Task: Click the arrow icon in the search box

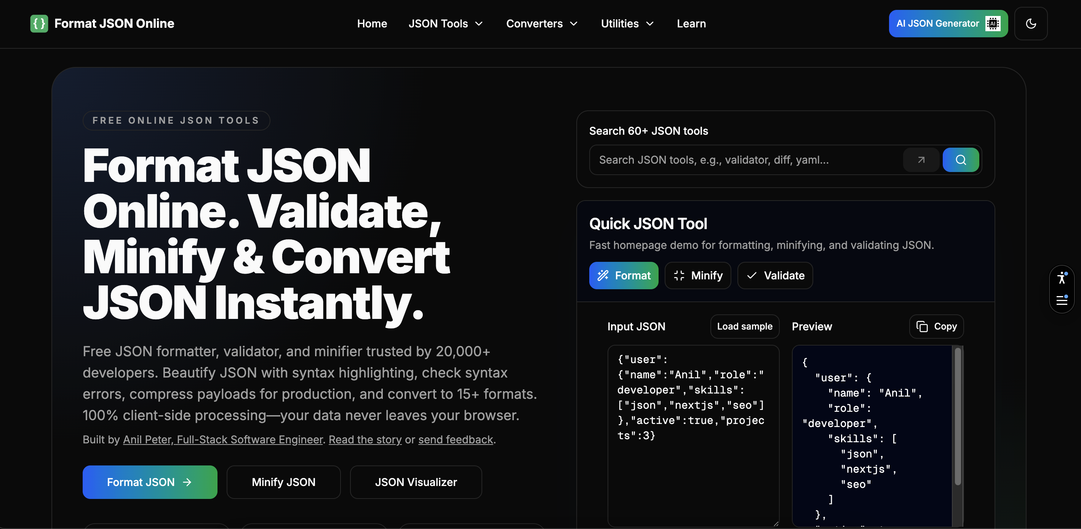Action: click(921, 160)
